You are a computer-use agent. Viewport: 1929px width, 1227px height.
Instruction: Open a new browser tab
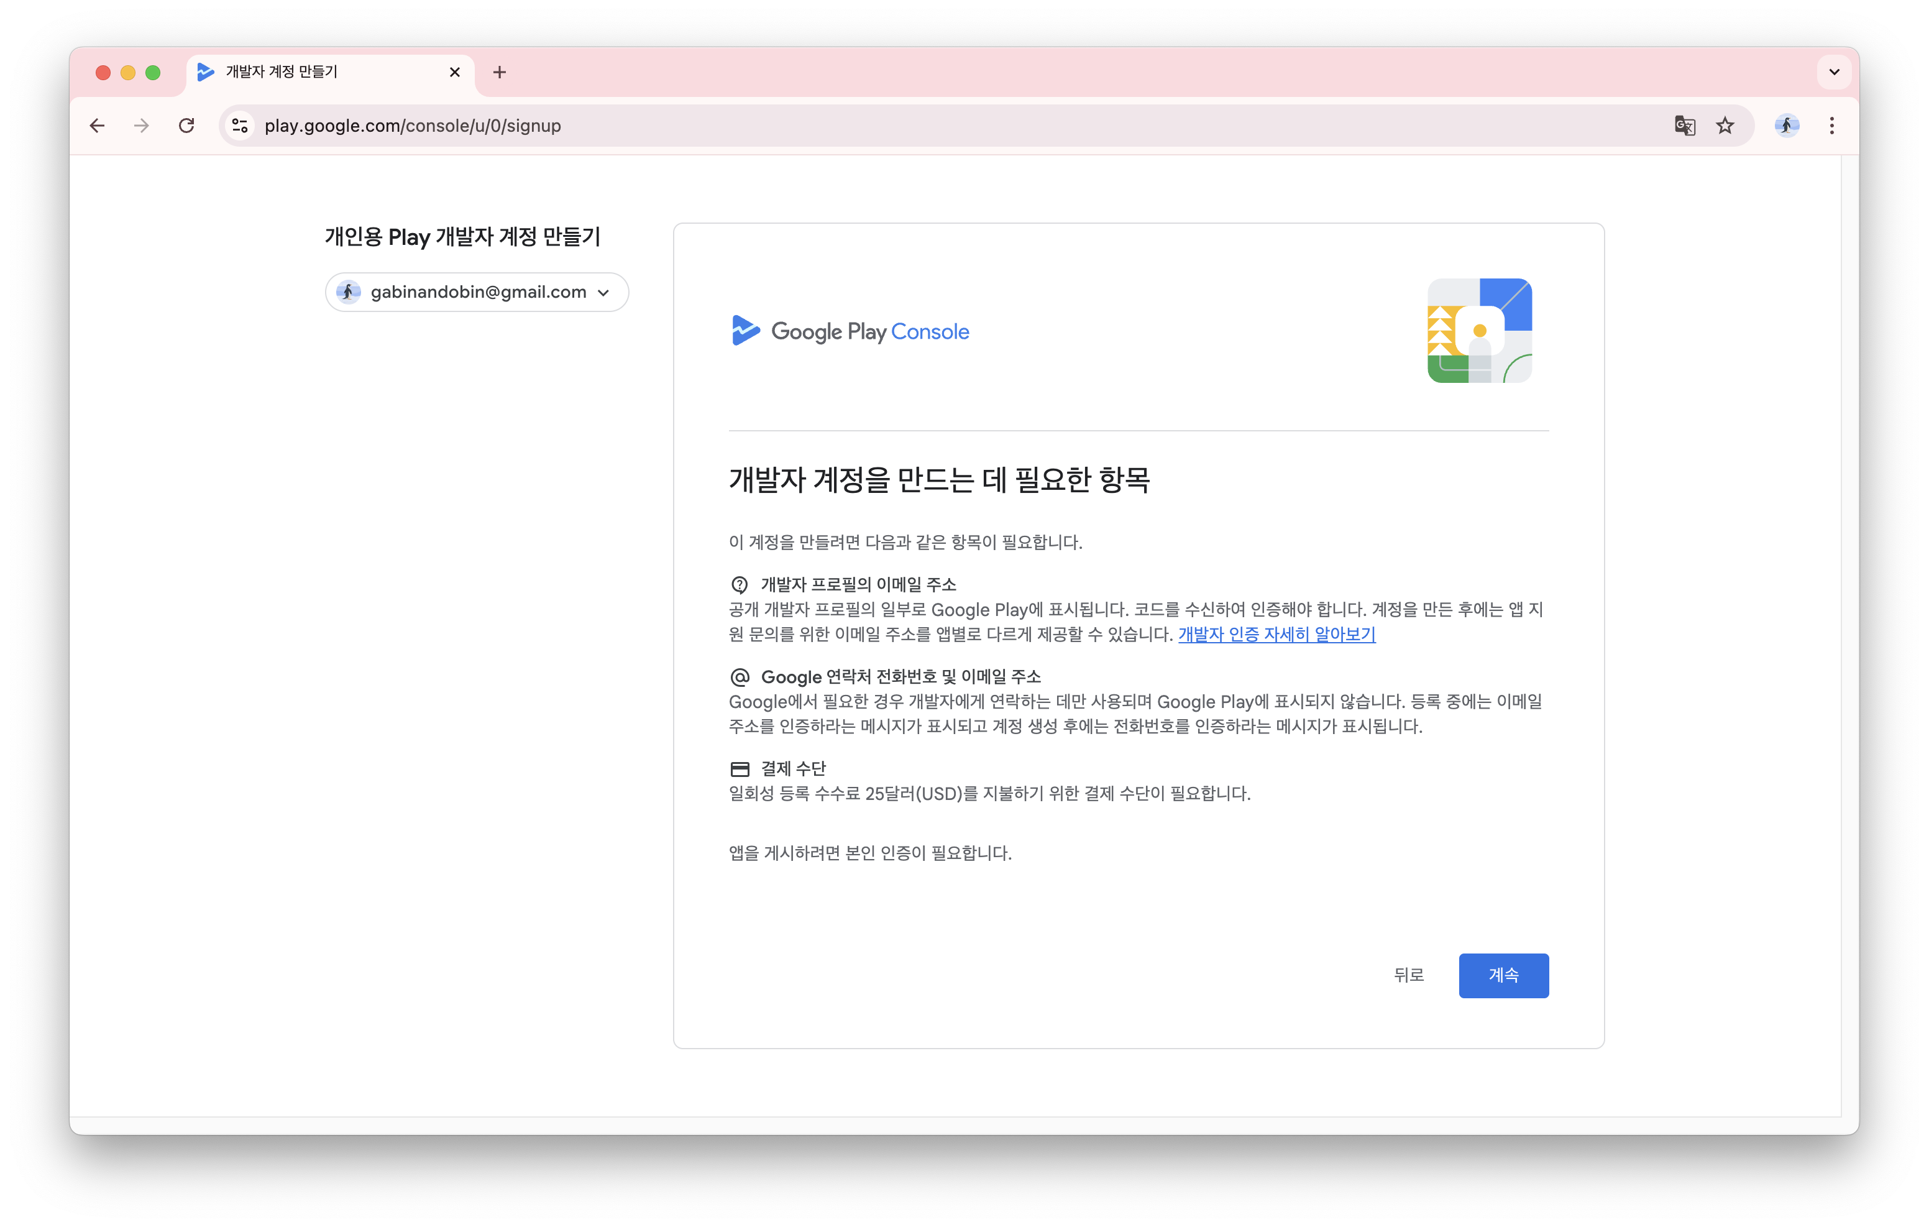(500, 72)
